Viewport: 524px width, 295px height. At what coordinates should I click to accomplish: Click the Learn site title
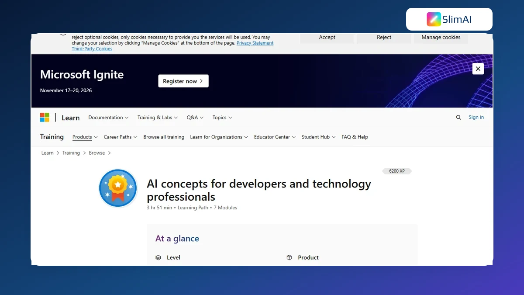point(71,118)
